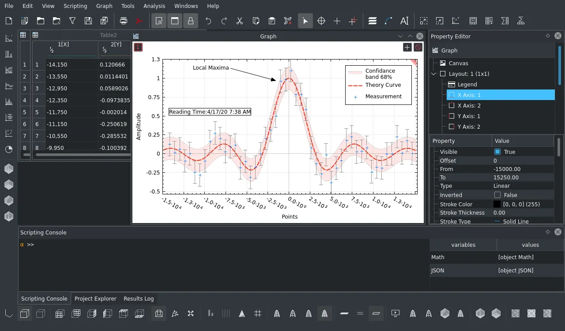Open the Type dropdown showing Linear
Screen dimensions: 565x331
(523, 186)
